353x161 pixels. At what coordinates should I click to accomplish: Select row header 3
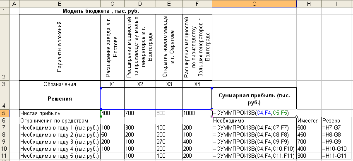pos(5,84)
